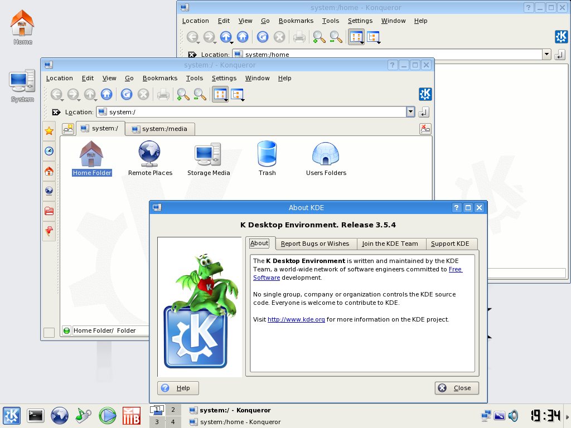This screenshot has width=571, height=428.
Task: Open Services flag icon in Konqueror sidebar
Action: pos(49,231)
